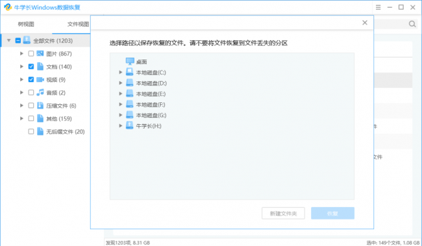The width and height of the screenshot is (422, 246).
Task: Click 发现1203项, 8.31 GB status text
Action: pos(128,243)
